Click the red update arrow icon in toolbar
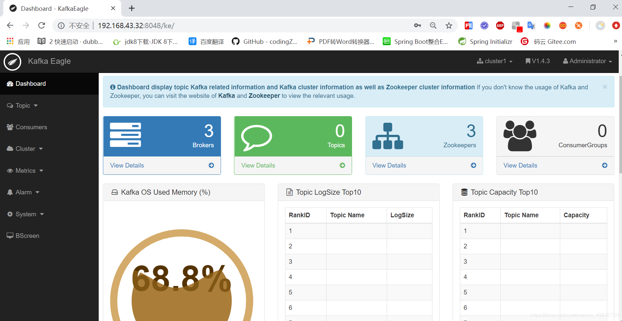The height and width of the screenshot is (321, 622). coord(616,26)
